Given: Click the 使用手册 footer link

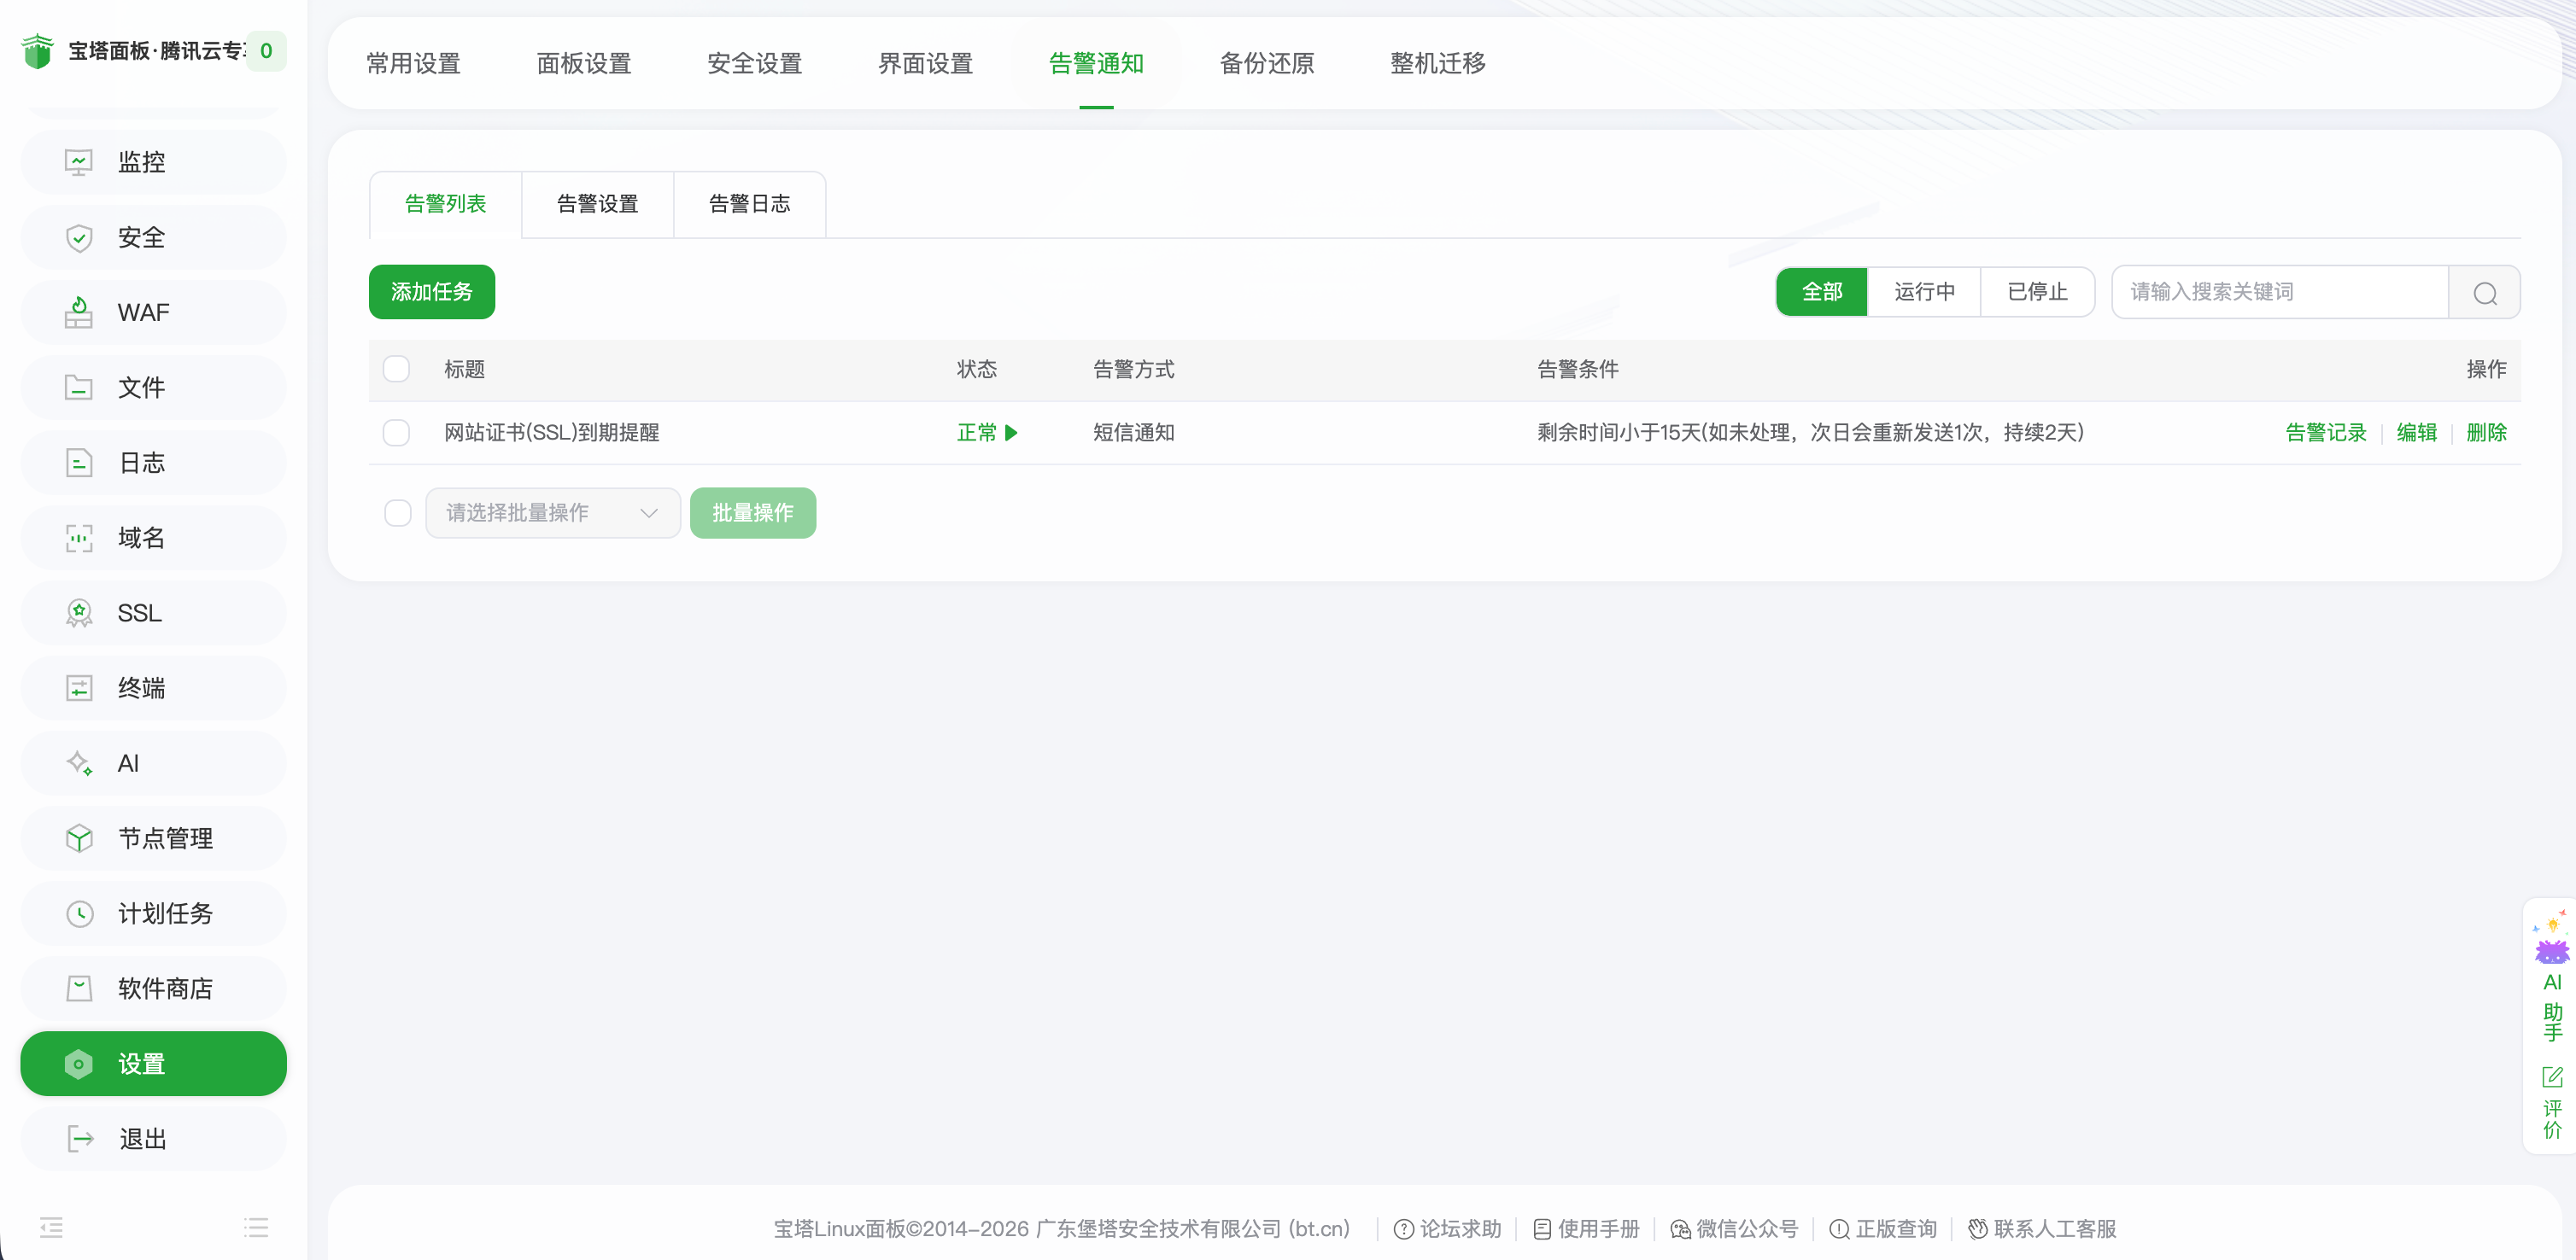Looking at the screenshot, I should 1586,1229.
